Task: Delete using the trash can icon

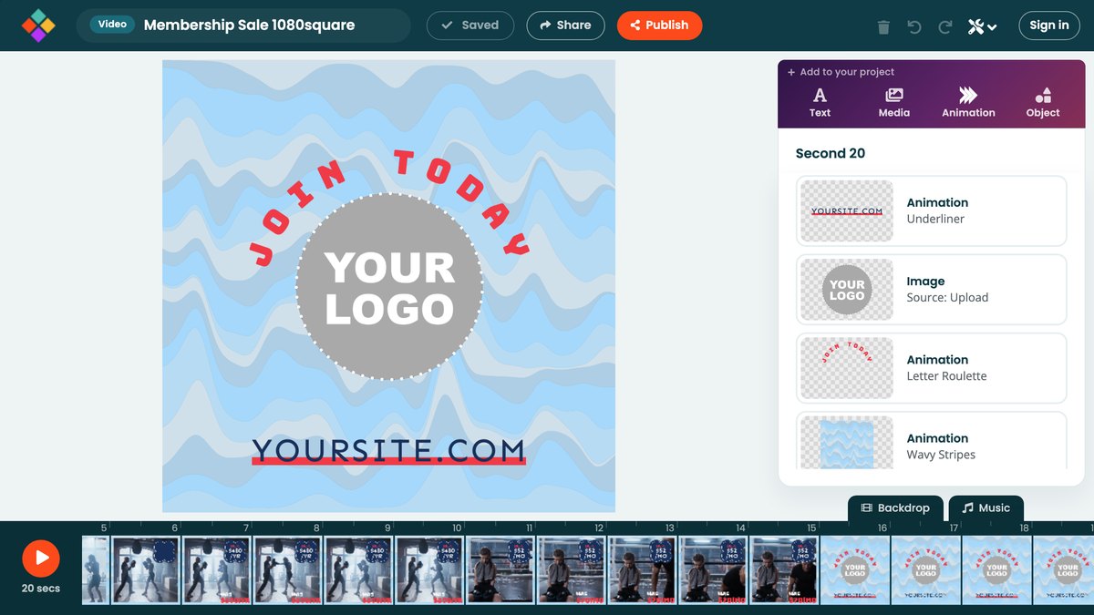Action: (x=883, y=27)
